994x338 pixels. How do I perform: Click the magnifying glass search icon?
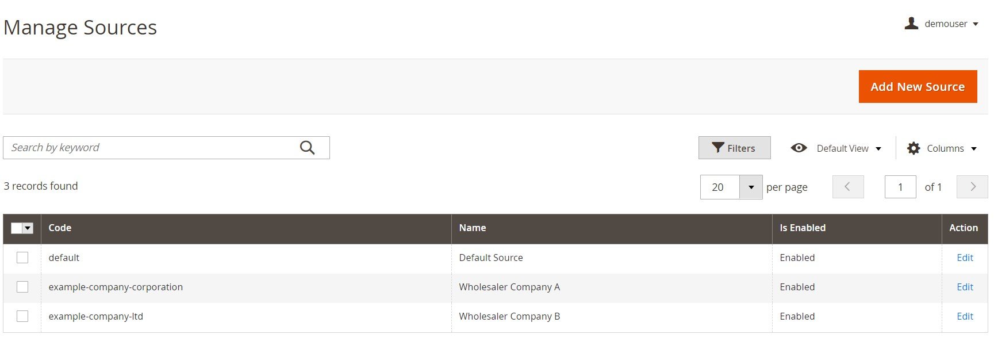pyautogui.click(x=308, y=148)
